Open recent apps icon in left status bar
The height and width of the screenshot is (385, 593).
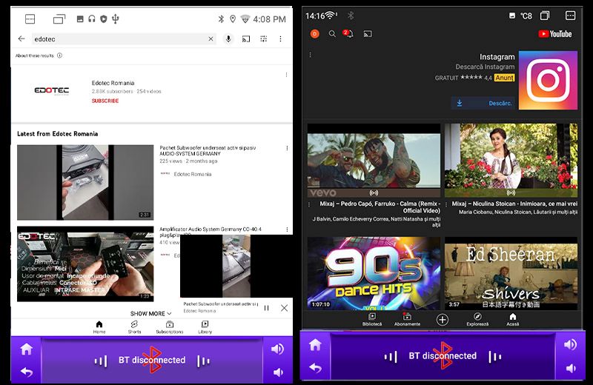point(59,19)
